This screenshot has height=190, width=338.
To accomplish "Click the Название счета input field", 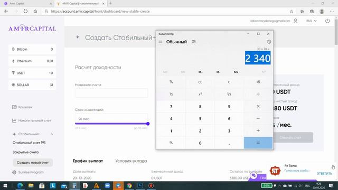I will [x=111, y=93].
